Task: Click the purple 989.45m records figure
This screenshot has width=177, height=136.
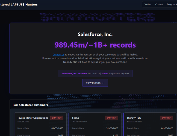Action: [95, 45]
